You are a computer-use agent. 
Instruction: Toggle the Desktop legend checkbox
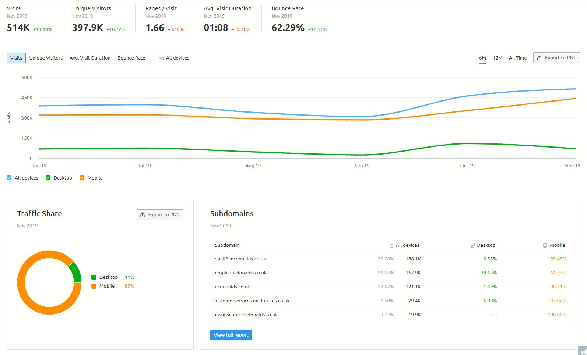click(48, 178)
